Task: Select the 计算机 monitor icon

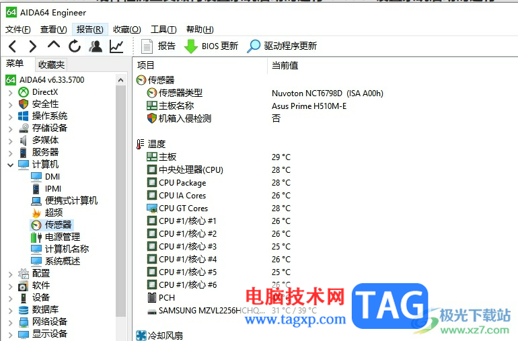Action: 24,165
